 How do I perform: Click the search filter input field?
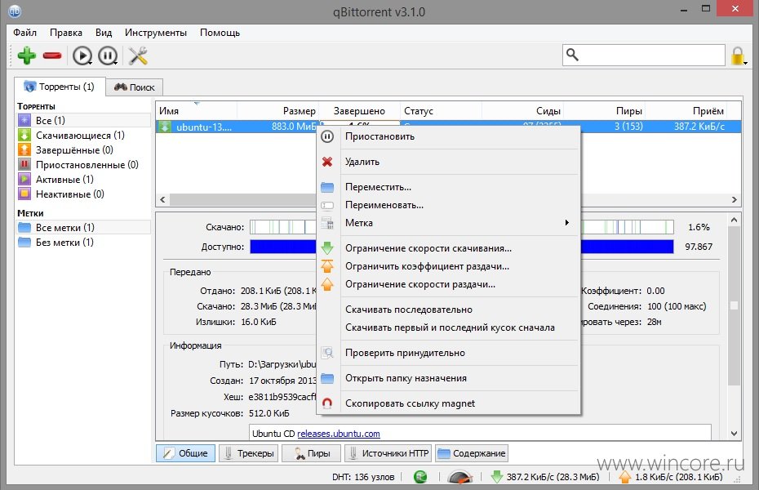coord(644,55)
